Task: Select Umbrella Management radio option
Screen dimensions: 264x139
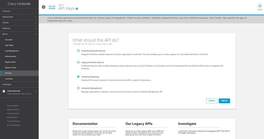Action: tap(78, 88)
